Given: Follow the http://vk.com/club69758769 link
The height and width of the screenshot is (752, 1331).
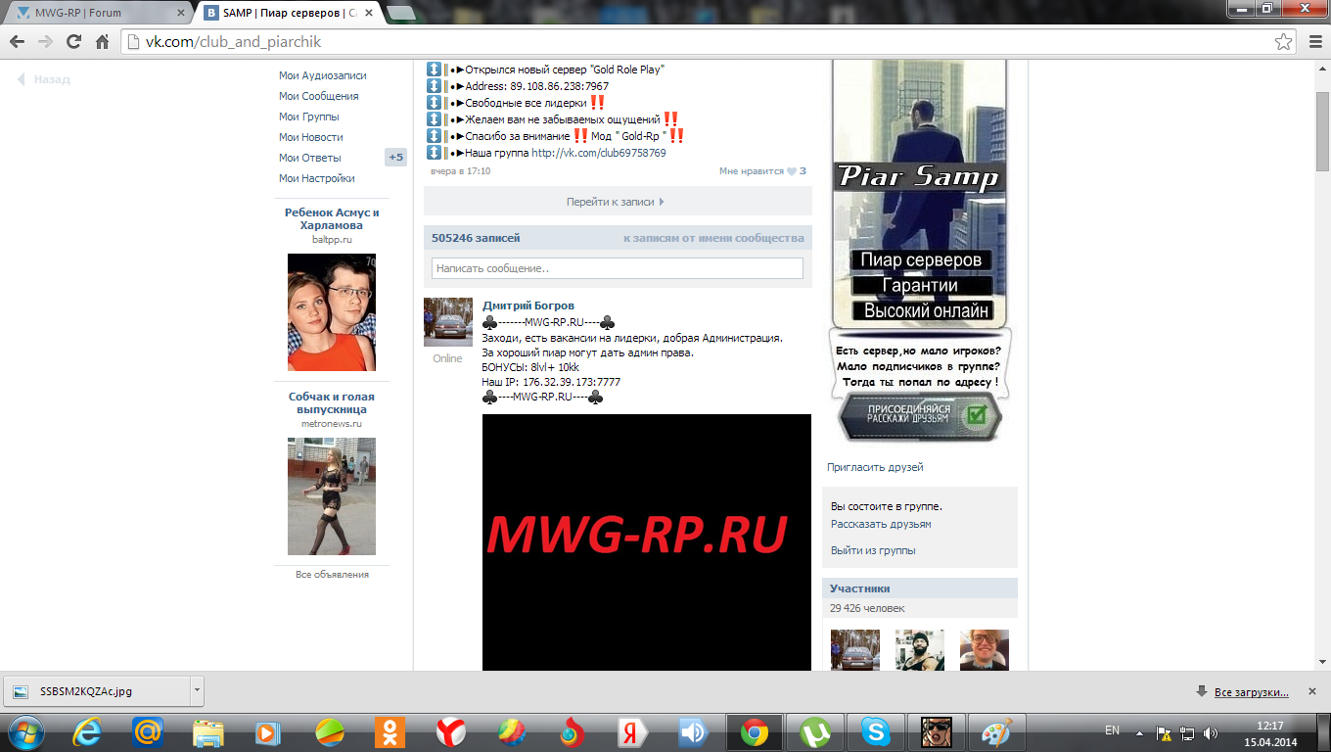Looking at the screenshot, I should (599, 153).
